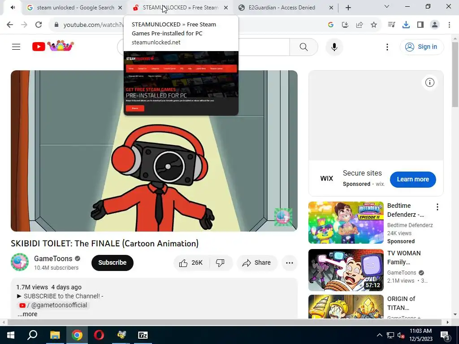
Task: Open the tab search dropdown chevron
Action: pyautogui.click(x=387, y=6)
